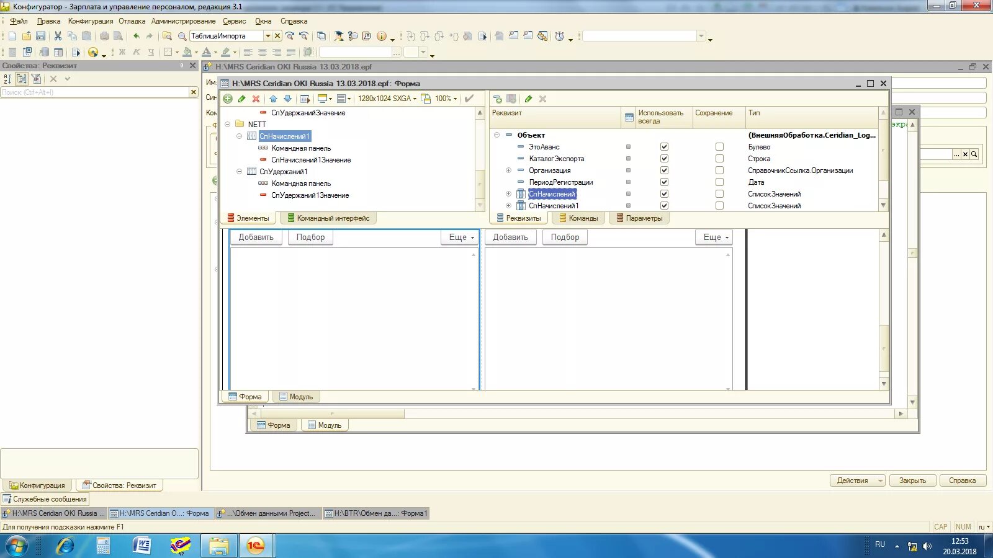Enable Сохранение for Организация
Screen dimensions: 993x558
click(x=719, y=170)
